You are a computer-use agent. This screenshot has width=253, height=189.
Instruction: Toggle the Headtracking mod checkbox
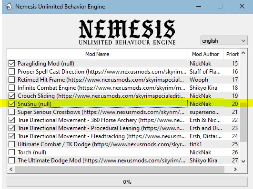click(11, 136)
